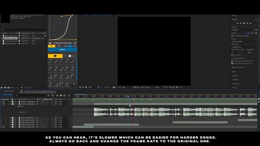This screenshot has height=146, width=260.
Task: Jump to first frame in Preview panel
Action: point(237,23)
